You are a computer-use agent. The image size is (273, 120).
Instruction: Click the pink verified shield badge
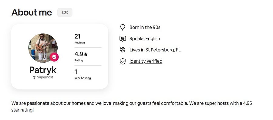pyautogui.click(x=54, y=57)
